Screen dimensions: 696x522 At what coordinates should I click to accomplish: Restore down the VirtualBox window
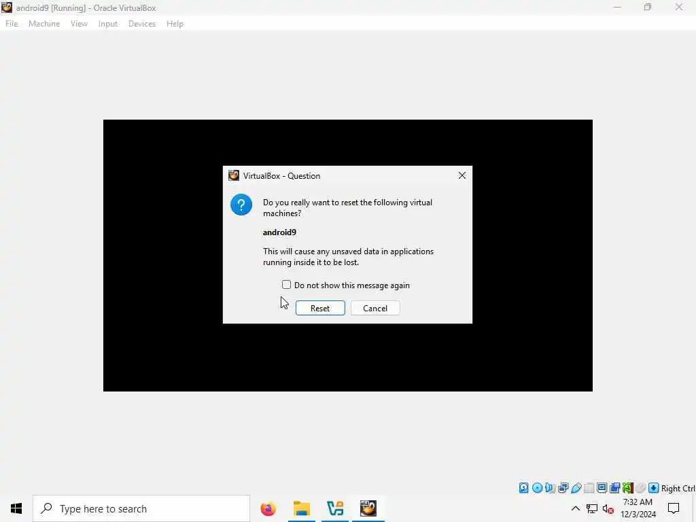[x=648, y=7]
